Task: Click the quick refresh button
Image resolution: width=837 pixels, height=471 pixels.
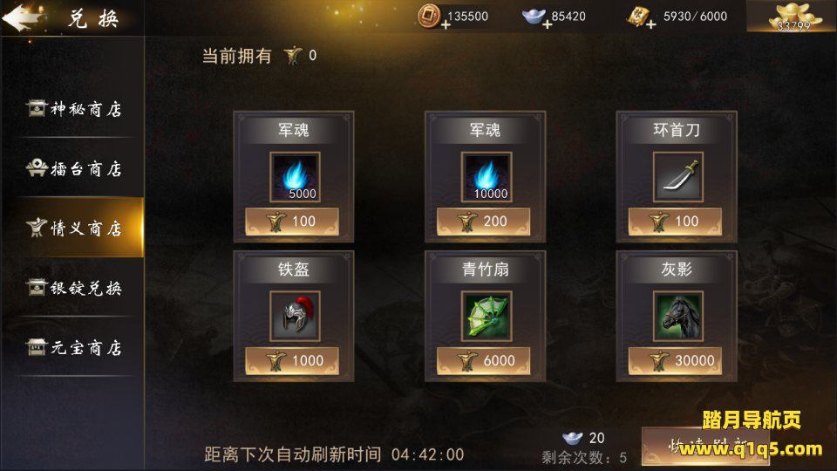Action: click(x=705, y=447)
